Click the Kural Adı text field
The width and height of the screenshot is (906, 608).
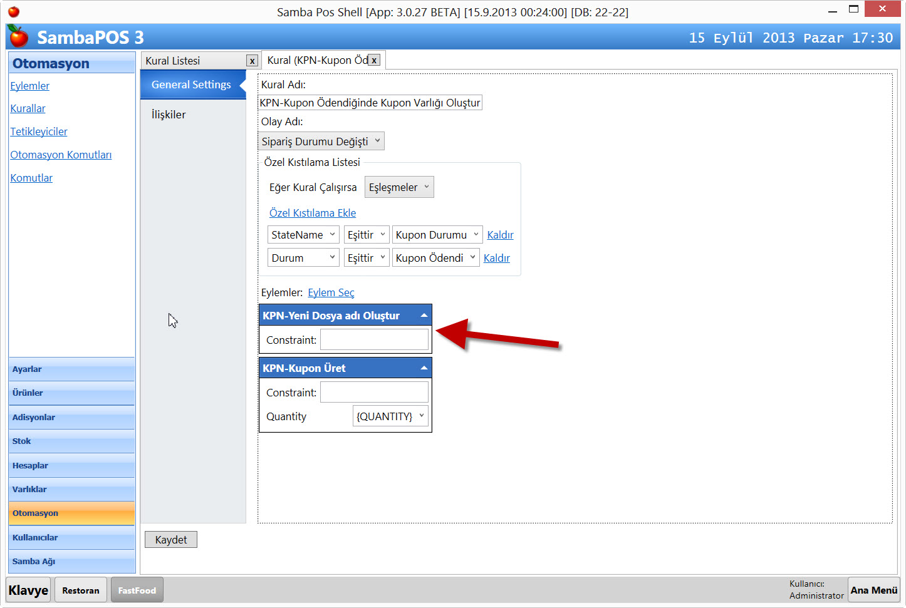[x=370, y=103]
